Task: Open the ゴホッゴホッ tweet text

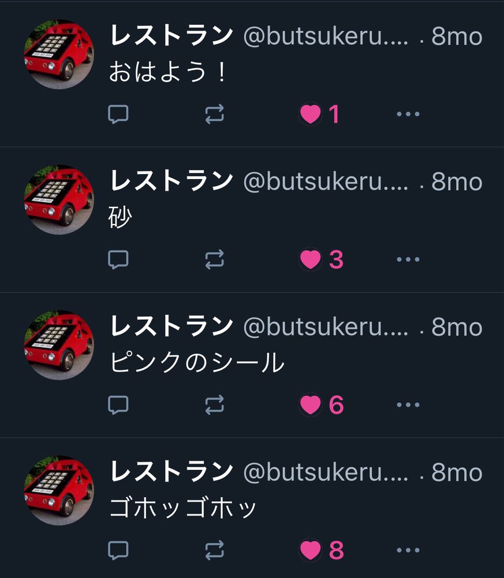Action: (x=183, y=507)
